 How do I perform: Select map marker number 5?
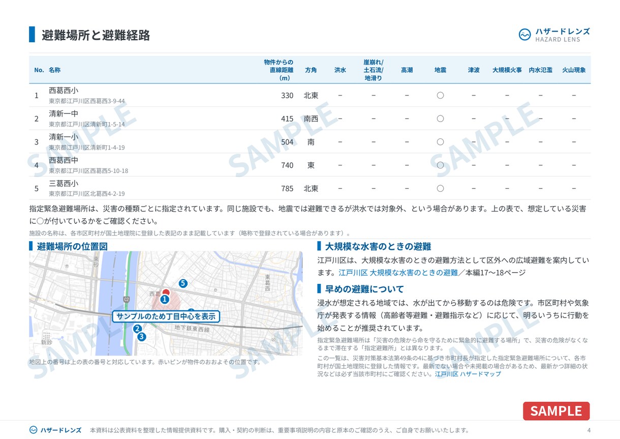tap(183, 283)
